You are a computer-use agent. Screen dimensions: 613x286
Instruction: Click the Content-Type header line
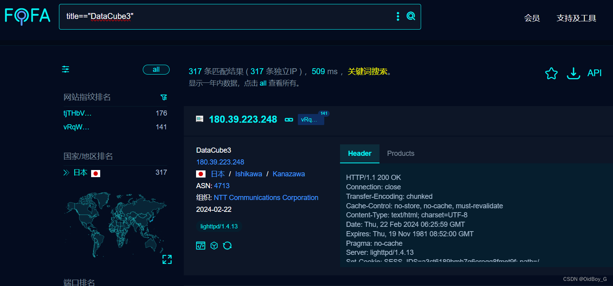[x=407, y=215]
